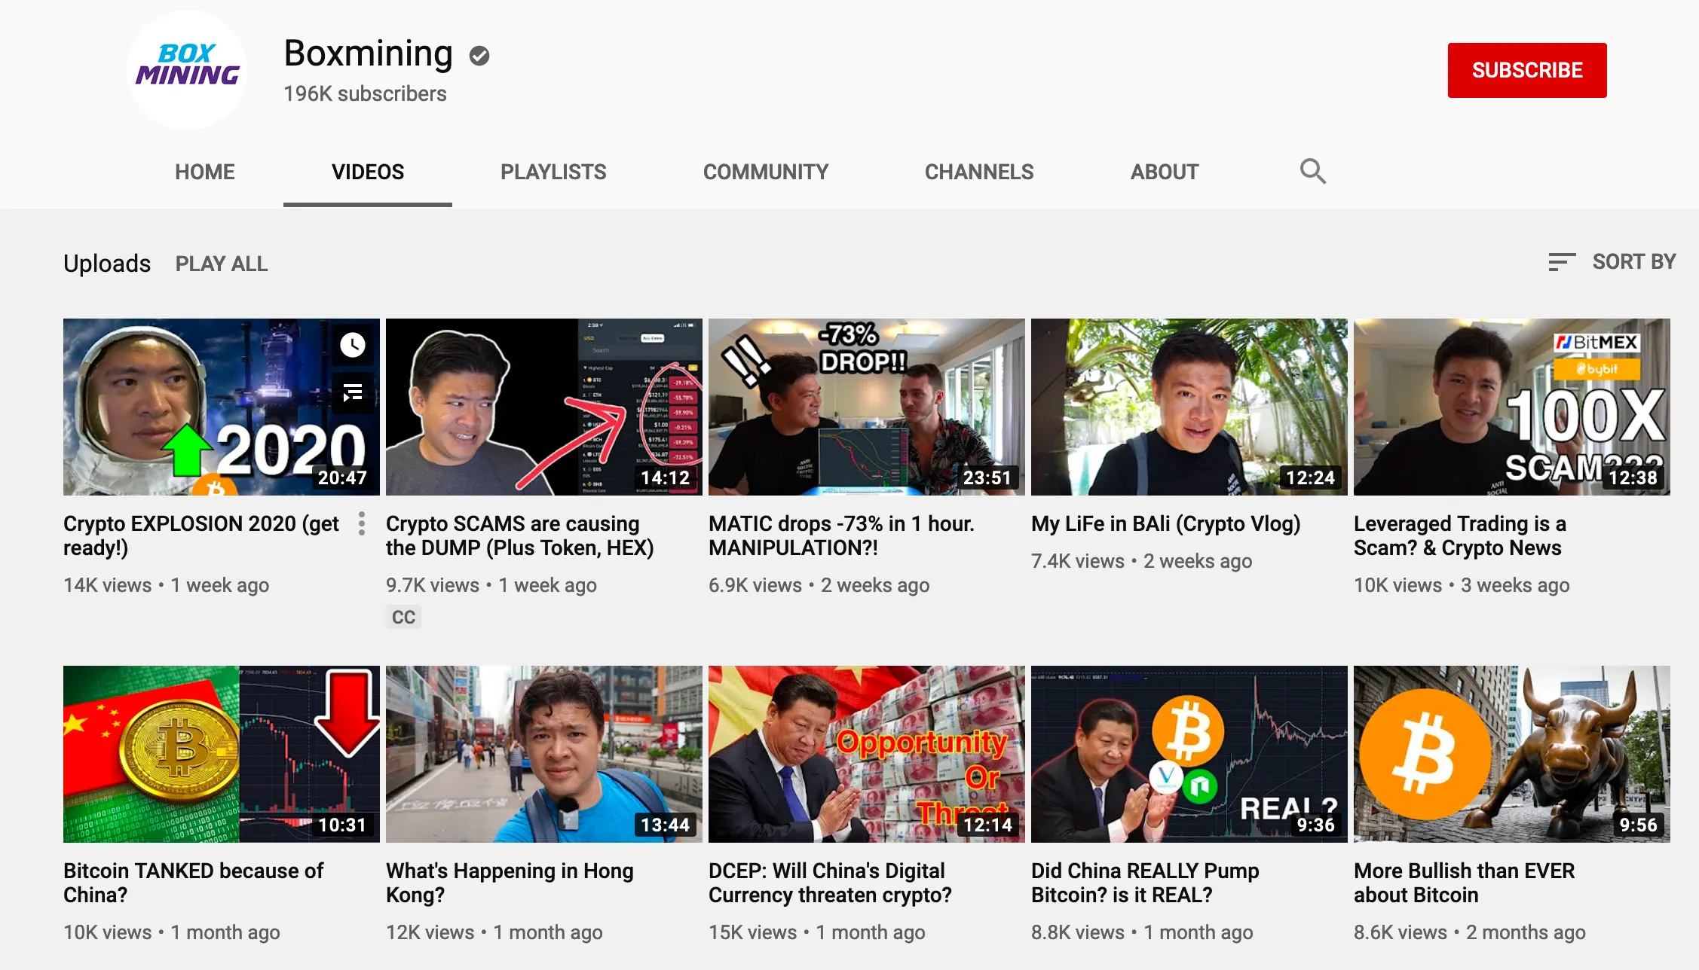Switch to the VIDEOS tab
The height and width of the screenshot is (970, 1699).
click(367, 172)
